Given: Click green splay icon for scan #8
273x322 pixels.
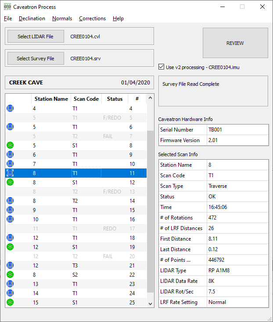Looking at the screenshot, I should [x=10, y=145].
